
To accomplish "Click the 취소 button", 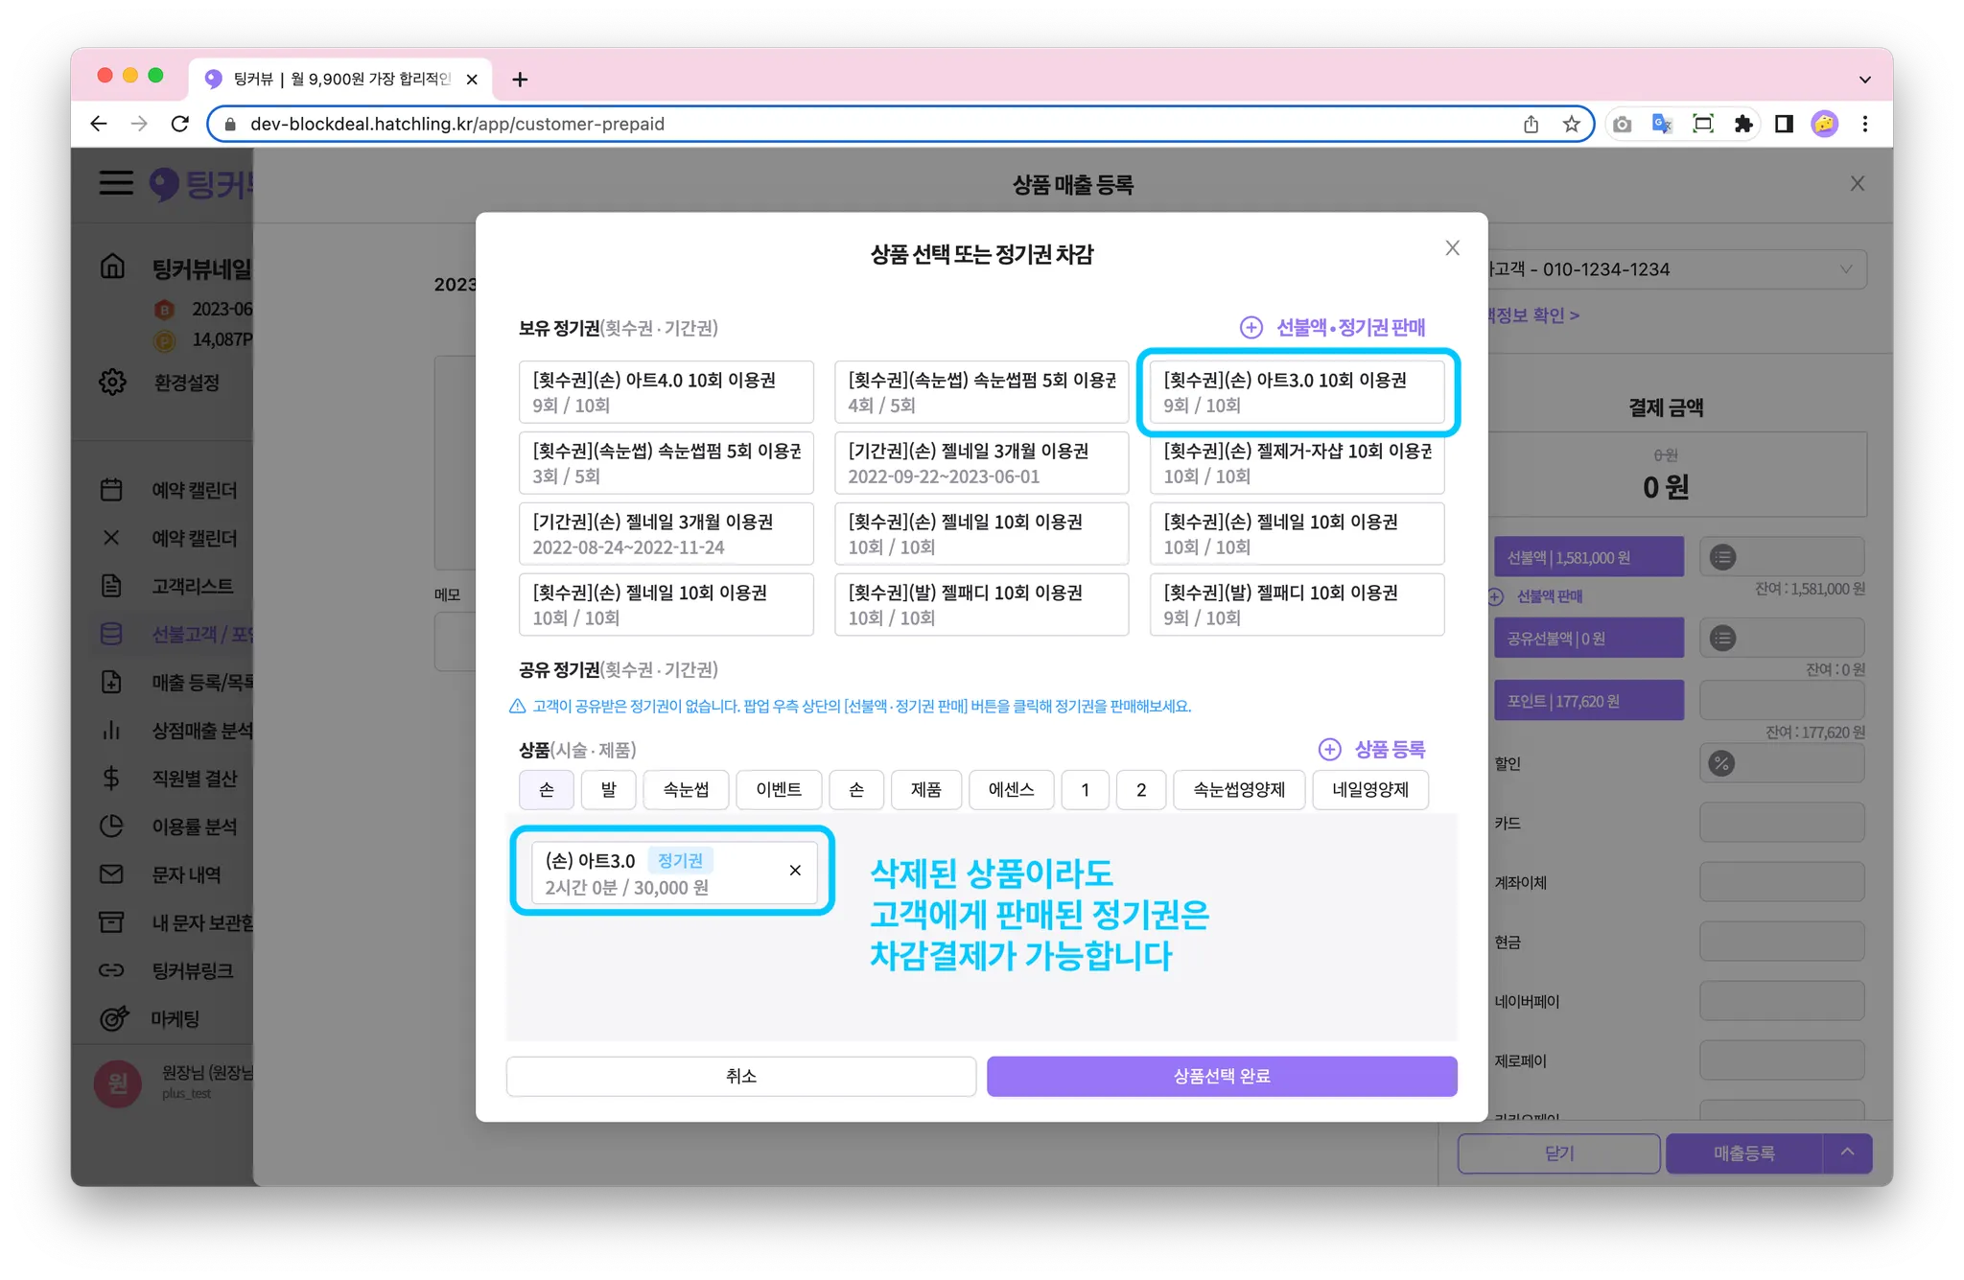I will [x=741, y=1076].
